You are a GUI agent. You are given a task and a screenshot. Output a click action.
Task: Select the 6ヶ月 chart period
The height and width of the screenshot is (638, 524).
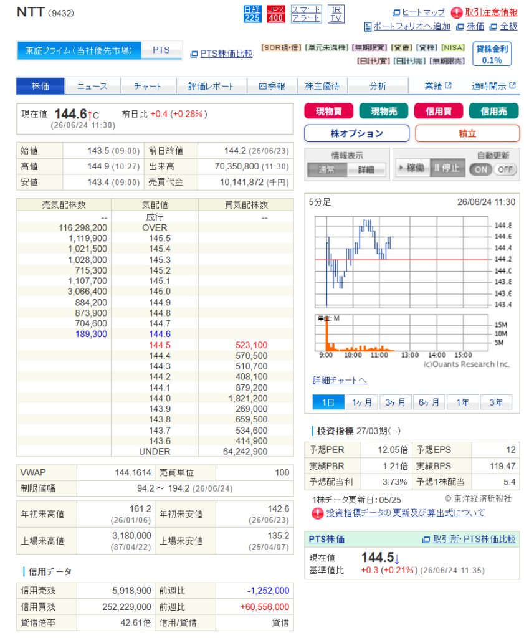click(x=429, y=402)
